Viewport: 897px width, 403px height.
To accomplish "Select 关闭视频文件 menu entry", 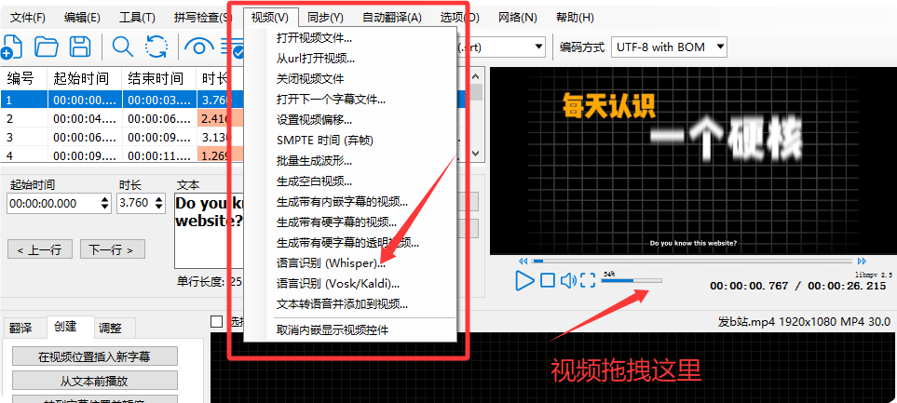I will (x=310, y=78).
